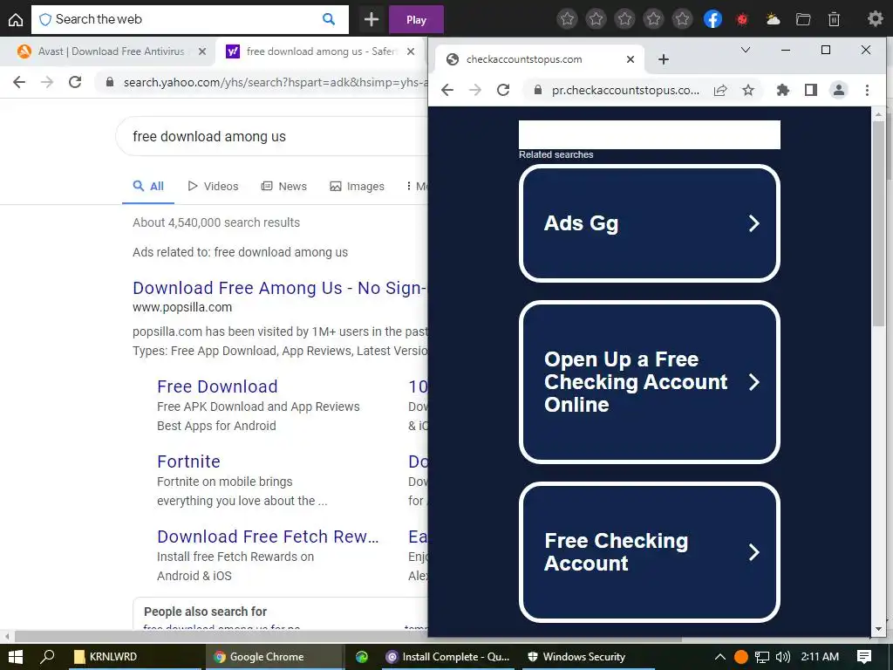Screen dimensions: 893x670
Task: Open Install Complete taskbar item
Action: coord(447,656)
